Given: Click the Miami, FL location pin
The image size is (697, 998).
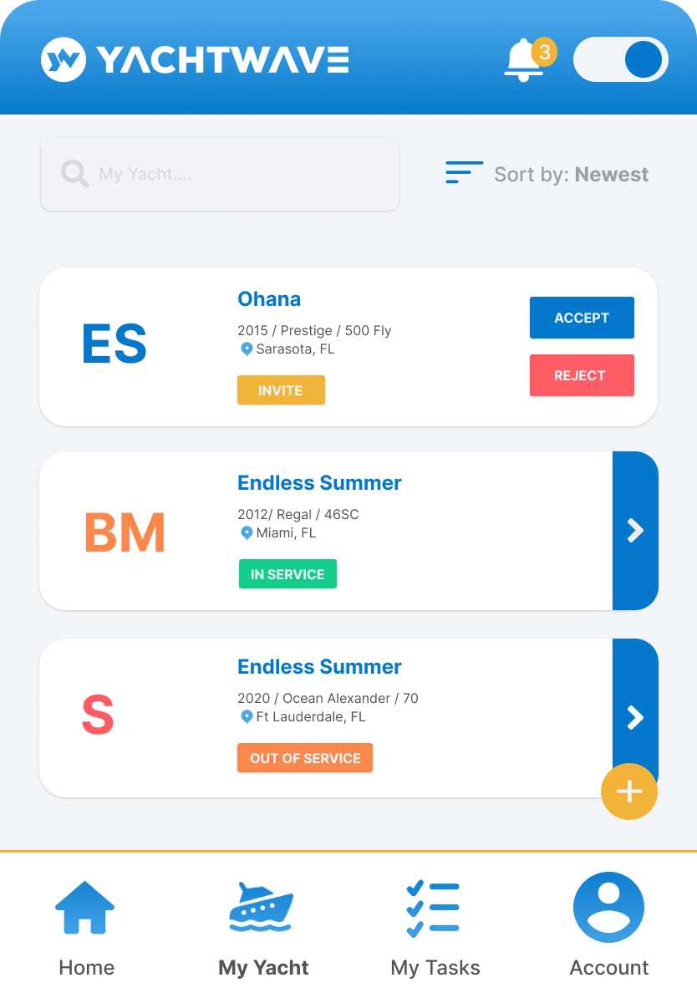Looking at the screenshot, I should 247,533.
